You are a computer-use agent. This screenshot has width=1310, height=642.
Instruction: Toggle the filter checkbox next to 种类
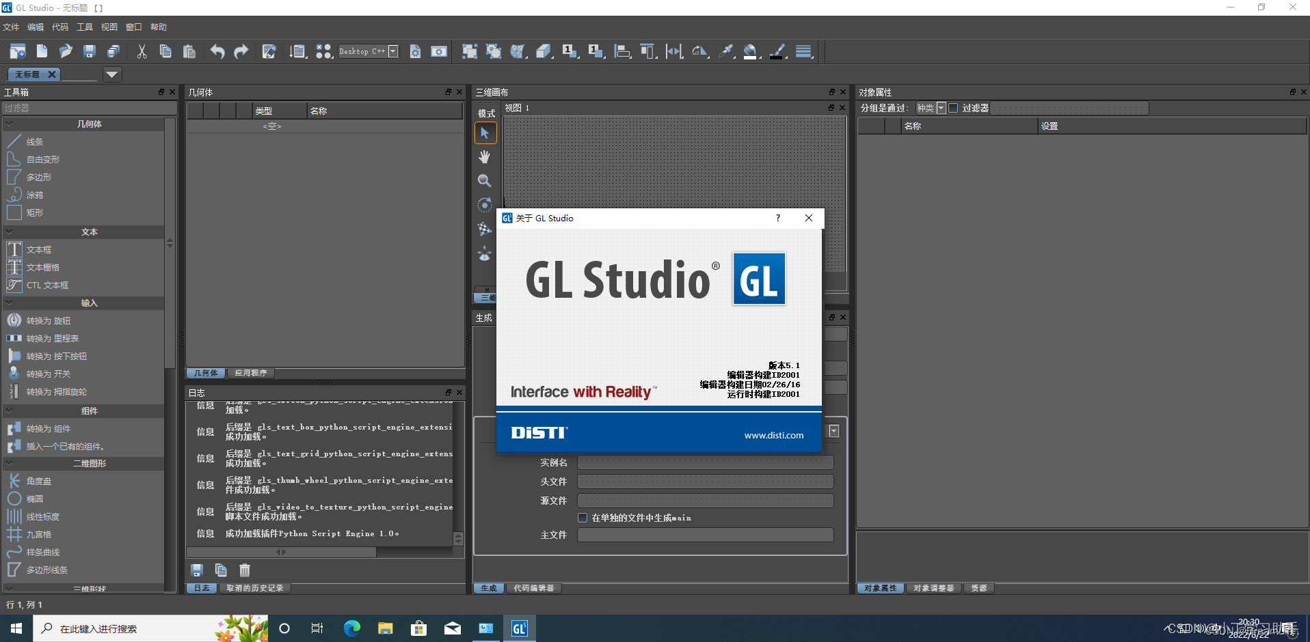coord(952,107)
